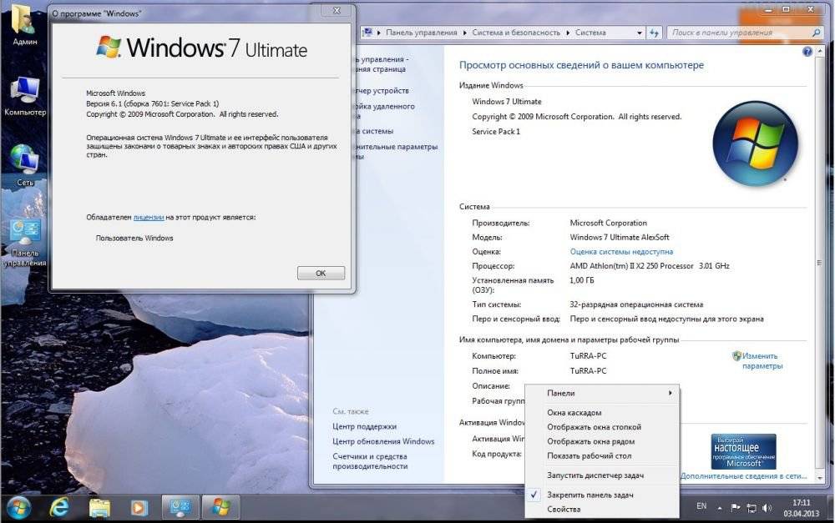
Task: Select Показать рабочий стол
Action: point(602,455)
